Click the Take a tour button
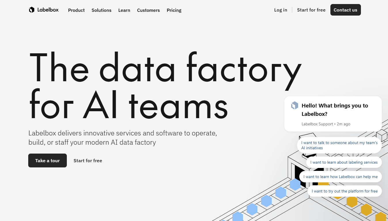 48,160
